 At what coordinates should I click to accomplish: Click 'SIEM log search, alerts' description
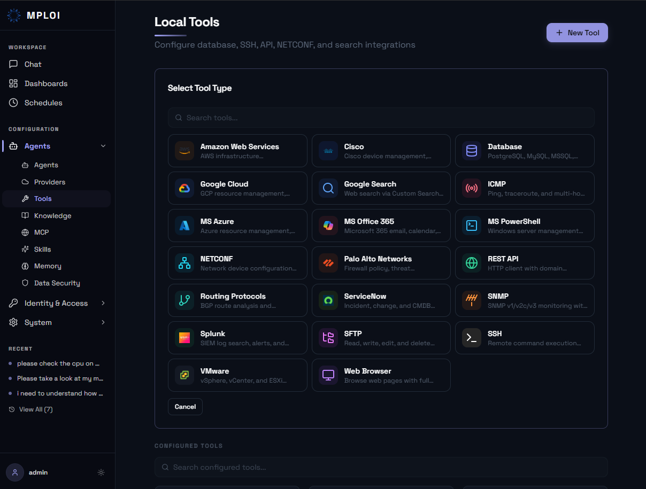245,343
